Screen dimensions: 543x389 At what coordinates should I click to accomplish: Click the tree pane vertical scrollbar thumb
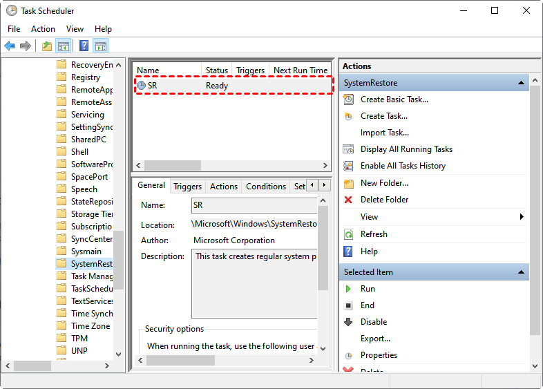118,260
